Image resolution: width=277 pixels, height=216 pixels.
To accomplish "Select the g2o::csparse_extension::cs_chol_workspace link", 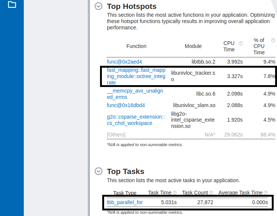I will pyautogui.click(x=135, y=120).
